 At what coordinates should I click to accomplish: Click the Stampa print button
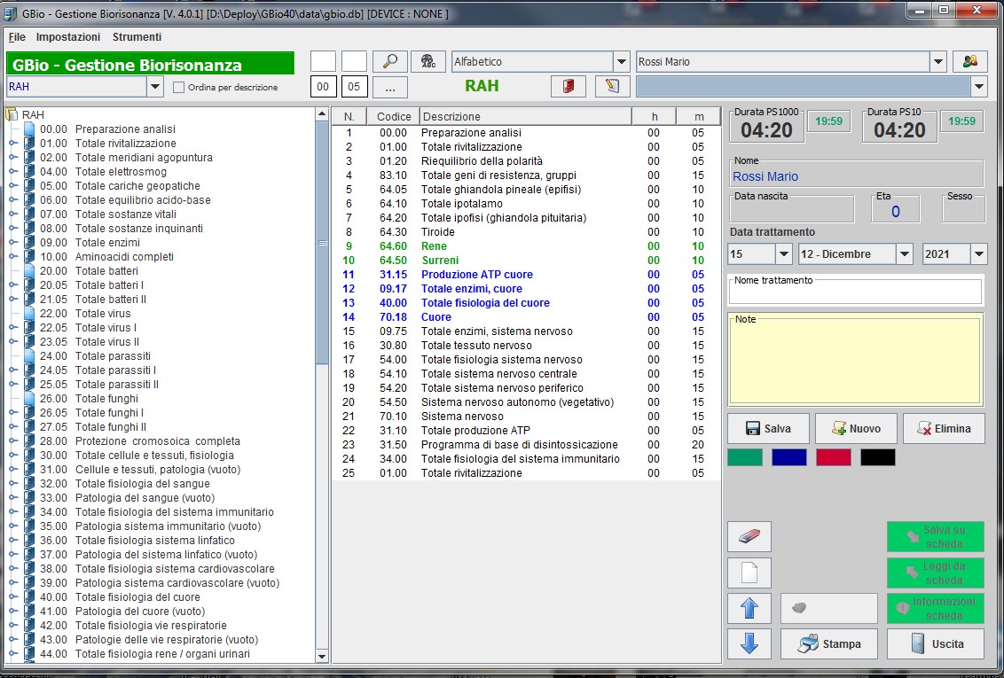tap(828, 644)
